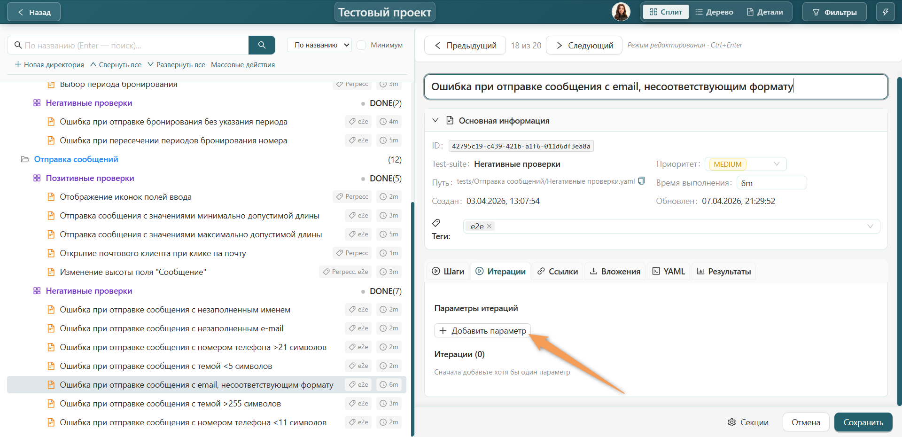The width and height of the screenshot is (902, 437).
Task: Create a Новая директория
Action: (x=49, y=65)
